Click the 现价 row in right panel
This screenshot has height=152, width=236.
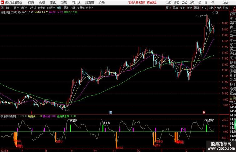233,63
